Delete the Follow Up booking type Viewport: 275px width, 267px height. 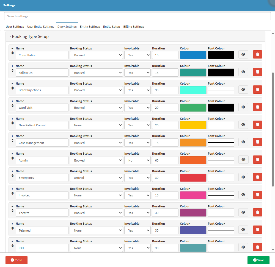[257, 72]
